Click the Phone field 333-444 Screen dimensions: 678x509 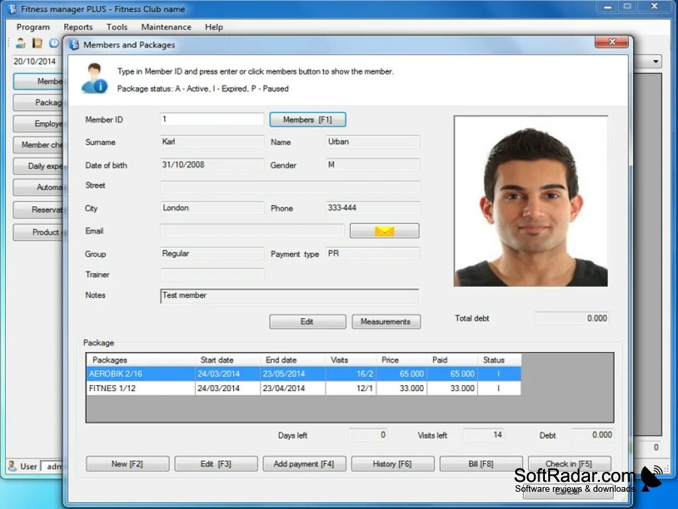[x=373, y=207]
